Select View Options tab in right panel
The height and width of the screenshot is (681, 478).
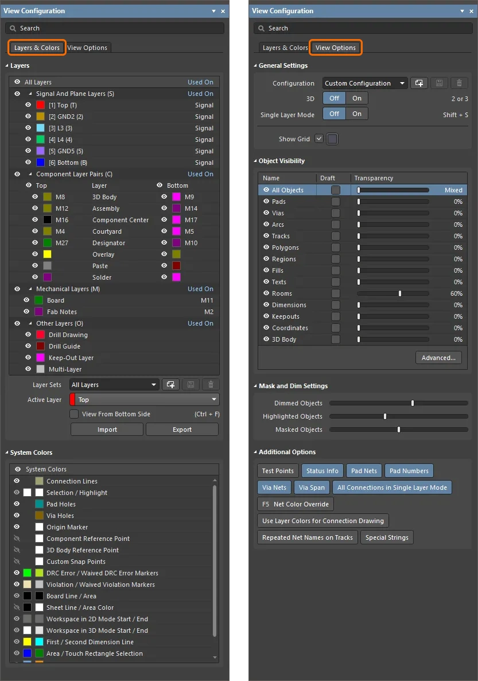[x=336, y=47]
